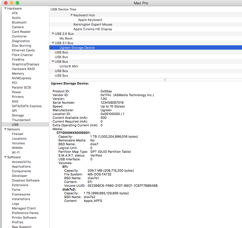242x228 pixels.
Task: Select ATA in the Hardware list
Action: pyautogui.click(x=15, y=13)
